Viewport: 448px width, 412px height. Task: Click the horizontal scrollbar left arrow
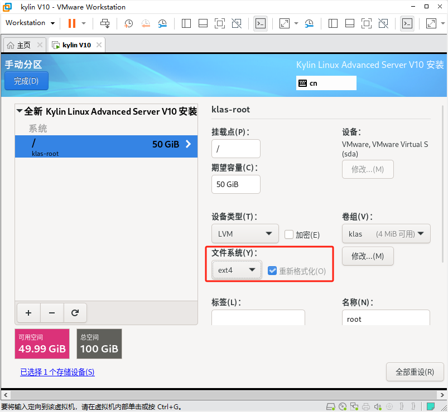pyautogui.click(x=6, y=395)
